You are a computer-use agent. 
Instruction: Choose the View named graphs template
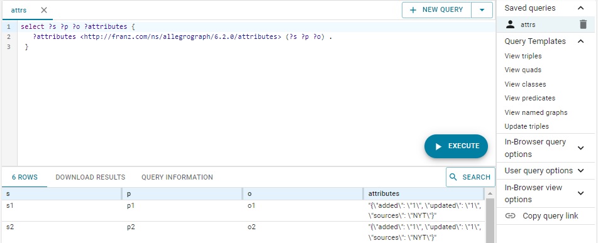(x=536, y=112)
